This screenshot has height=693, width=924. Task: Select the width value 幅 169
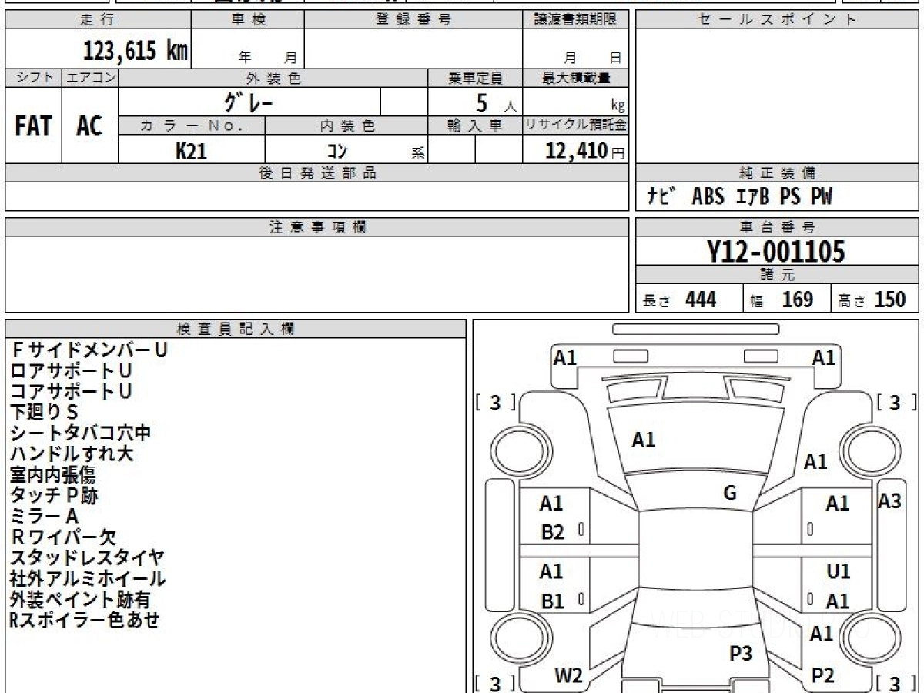[x=782, y=300]
